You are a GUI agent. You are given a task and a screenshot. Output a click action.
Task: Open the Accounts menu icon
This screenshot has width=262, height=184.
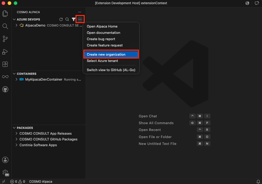pyautogui.click(x=5, y=160)
